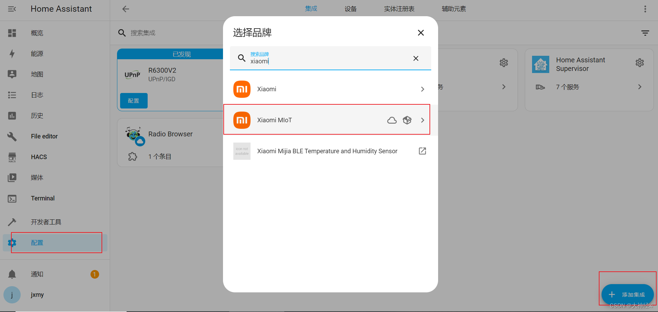
Task: Open the 日志 logbook list icon
Action: [12, 95]
